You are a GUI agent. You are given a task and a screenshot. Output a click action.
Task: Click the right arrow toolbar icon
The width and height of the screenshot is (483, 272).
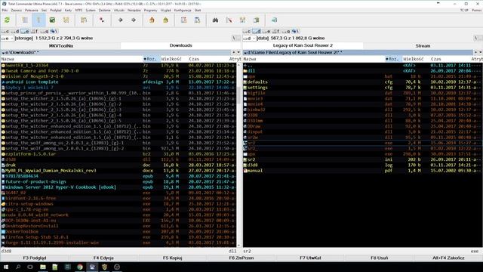point(134,20)
